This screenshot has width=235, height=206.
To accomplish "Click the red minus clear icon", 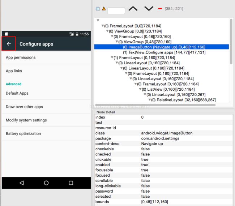I will coord(160,9).
